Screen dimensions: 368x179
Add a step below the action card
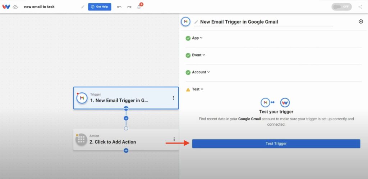pyautogui.click(x=126, y=150)
